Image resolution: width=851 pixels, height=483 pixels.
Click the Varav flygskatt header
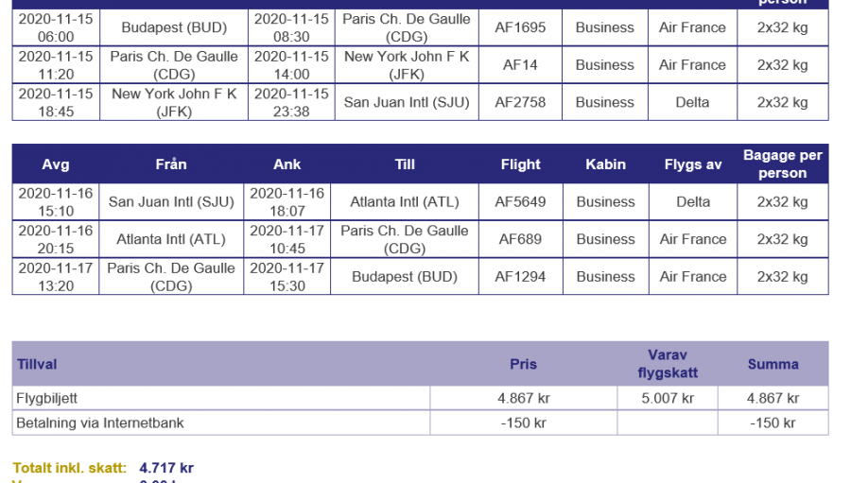(668, 364)
